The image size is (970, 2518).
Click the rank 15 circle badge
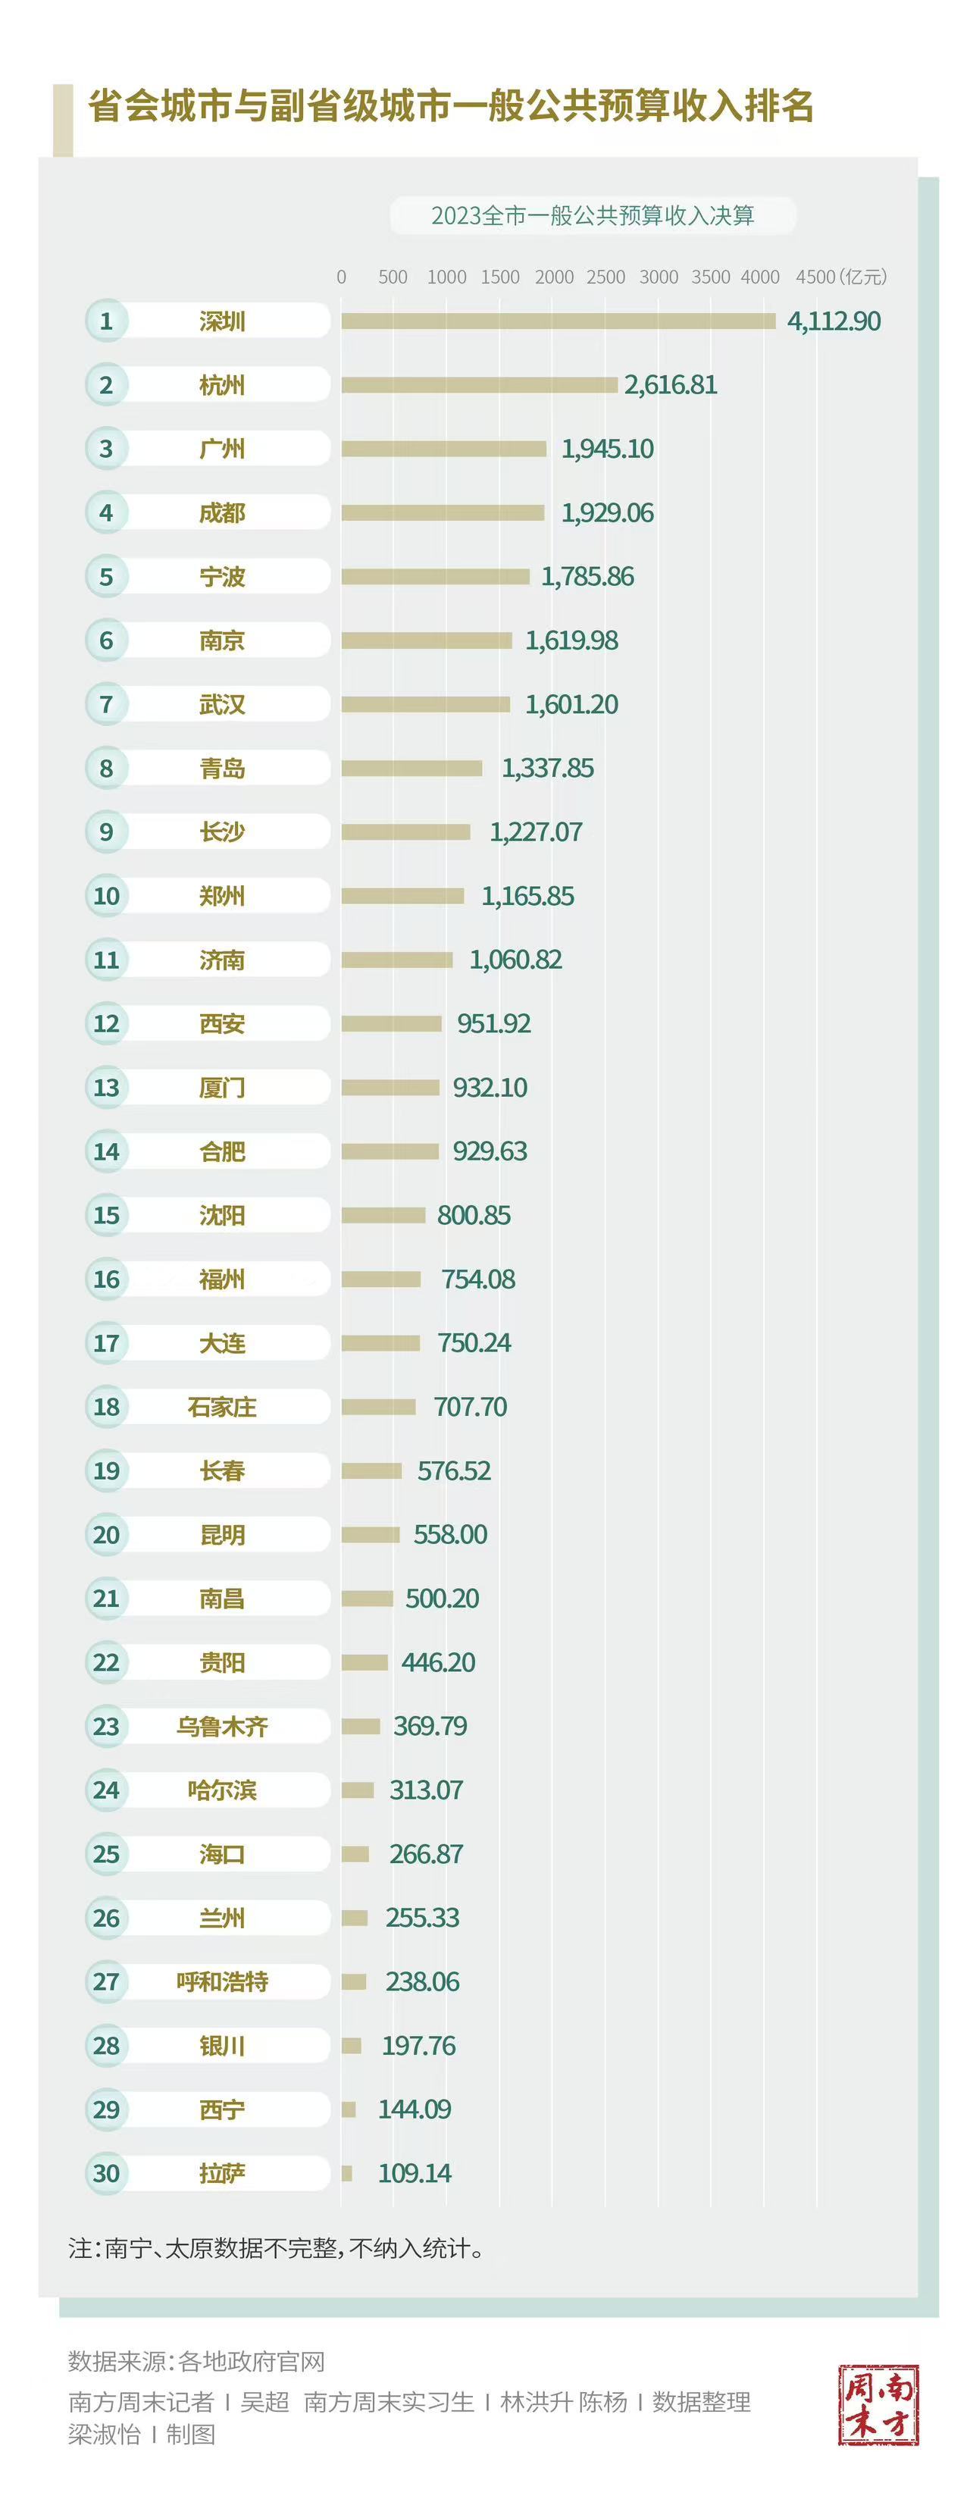click(x=107, y=1215)
